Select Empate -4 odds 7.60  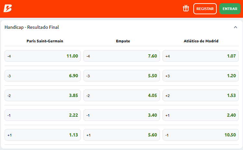tap(121, 56)
